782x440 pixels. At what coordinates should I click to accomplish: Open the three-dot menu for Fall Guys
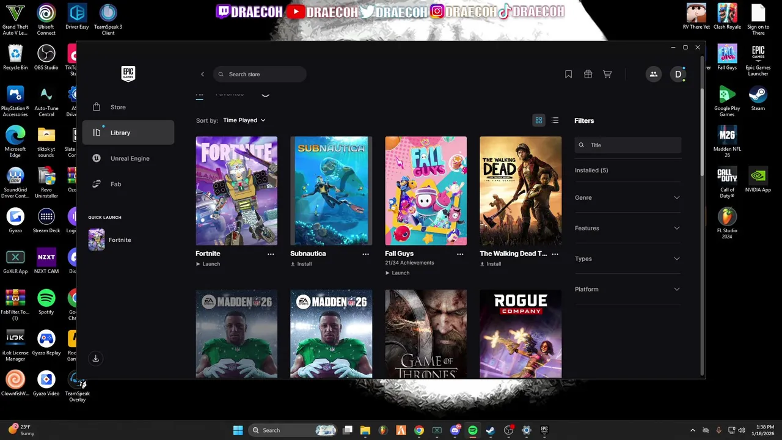pyautogui.click(x=460, y=254)
